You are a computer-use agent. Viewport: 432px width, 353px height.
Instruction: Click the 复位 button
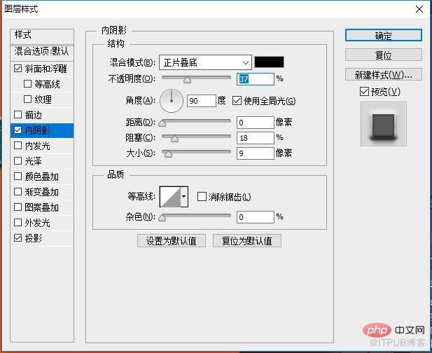384,55
